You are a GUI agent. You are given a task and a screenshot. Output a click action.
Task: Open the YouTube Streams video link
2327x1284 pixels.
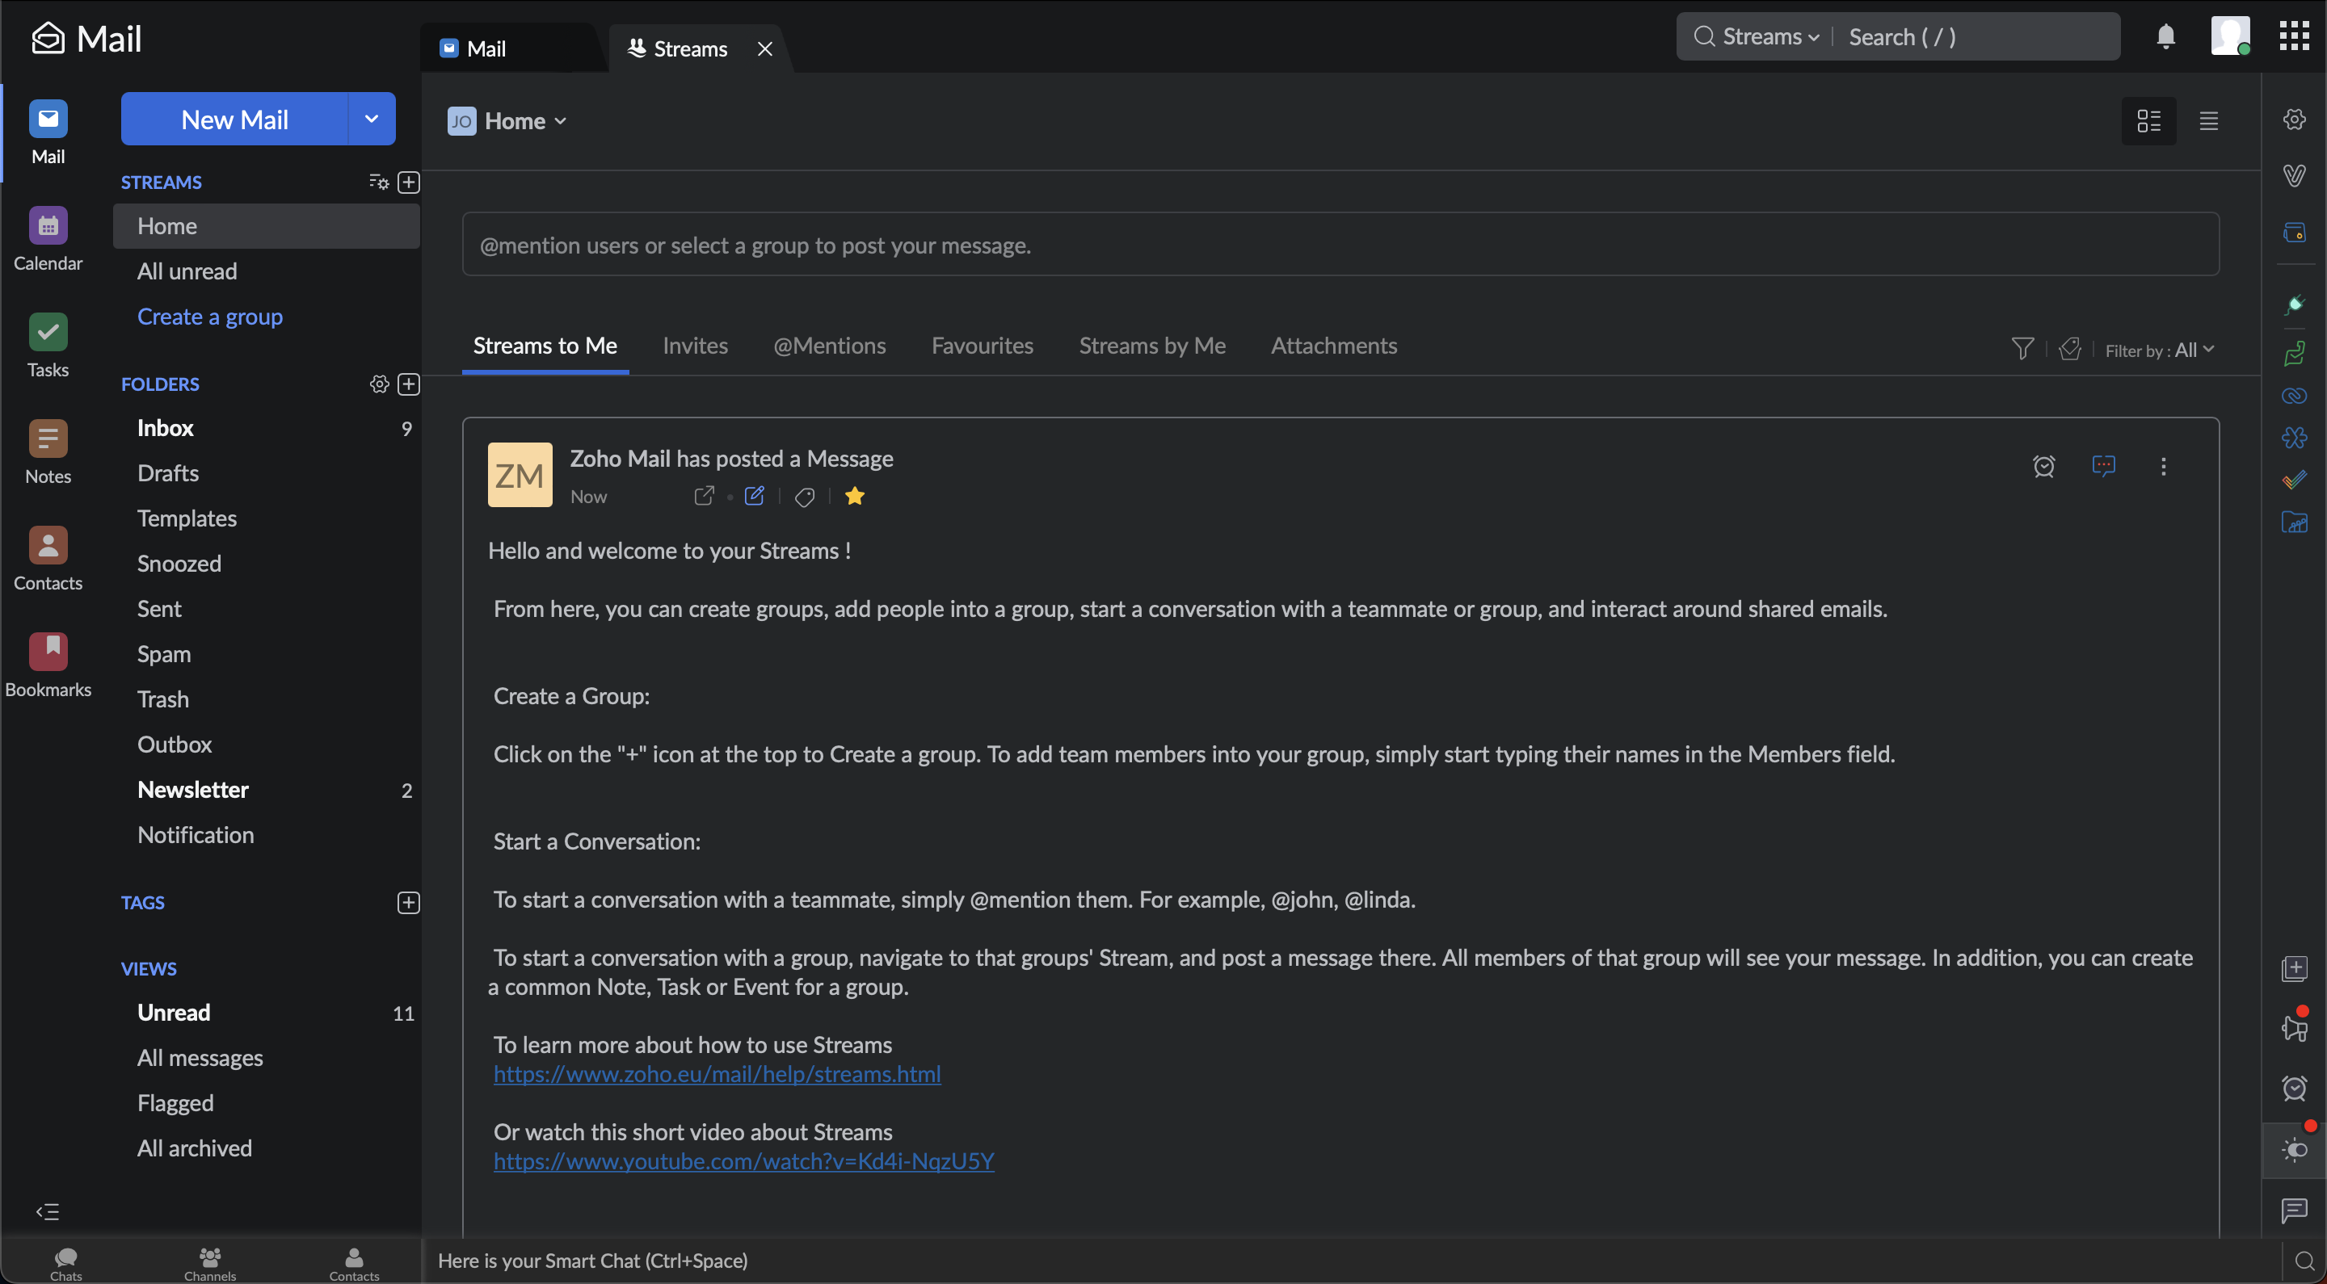pyautogui.click(x=743, y=1161)
